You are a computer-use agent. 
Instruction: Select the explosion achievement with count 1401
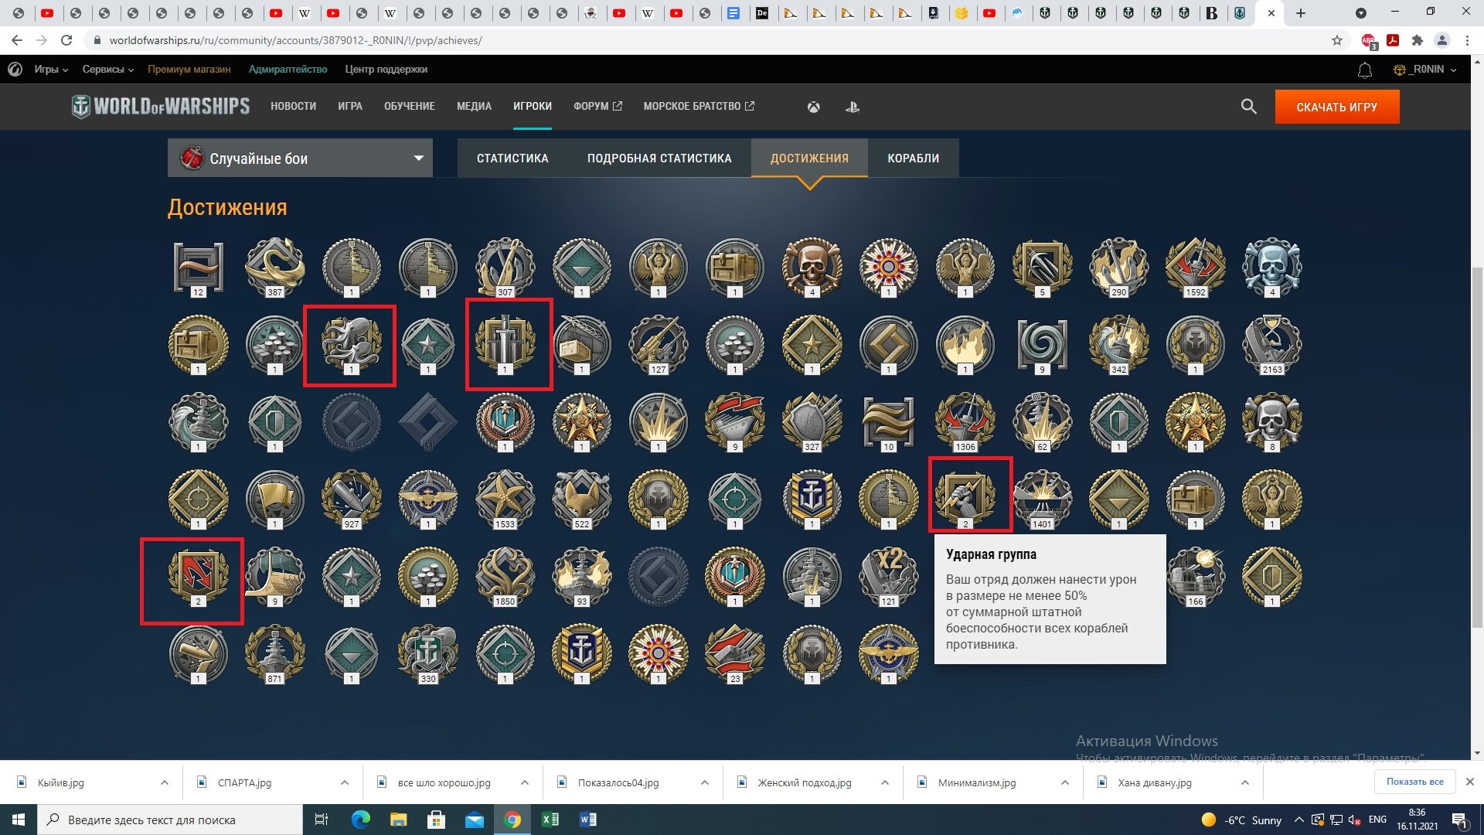tap(1042, 499)
